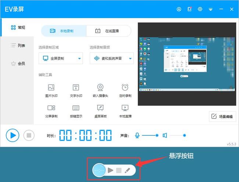Start recording with main play button
Screen dimensions: 239x182
13,135
